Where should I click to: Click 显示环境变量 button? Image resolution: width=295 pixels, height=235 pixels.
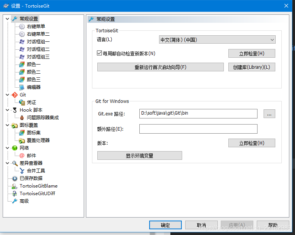[140, 156]
